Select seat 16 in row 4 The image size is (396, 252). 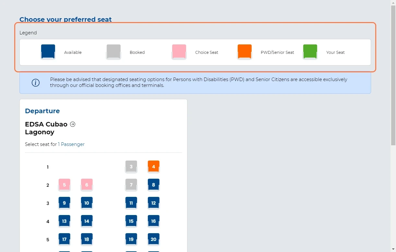pyautogui.click(x=153, y=221)
